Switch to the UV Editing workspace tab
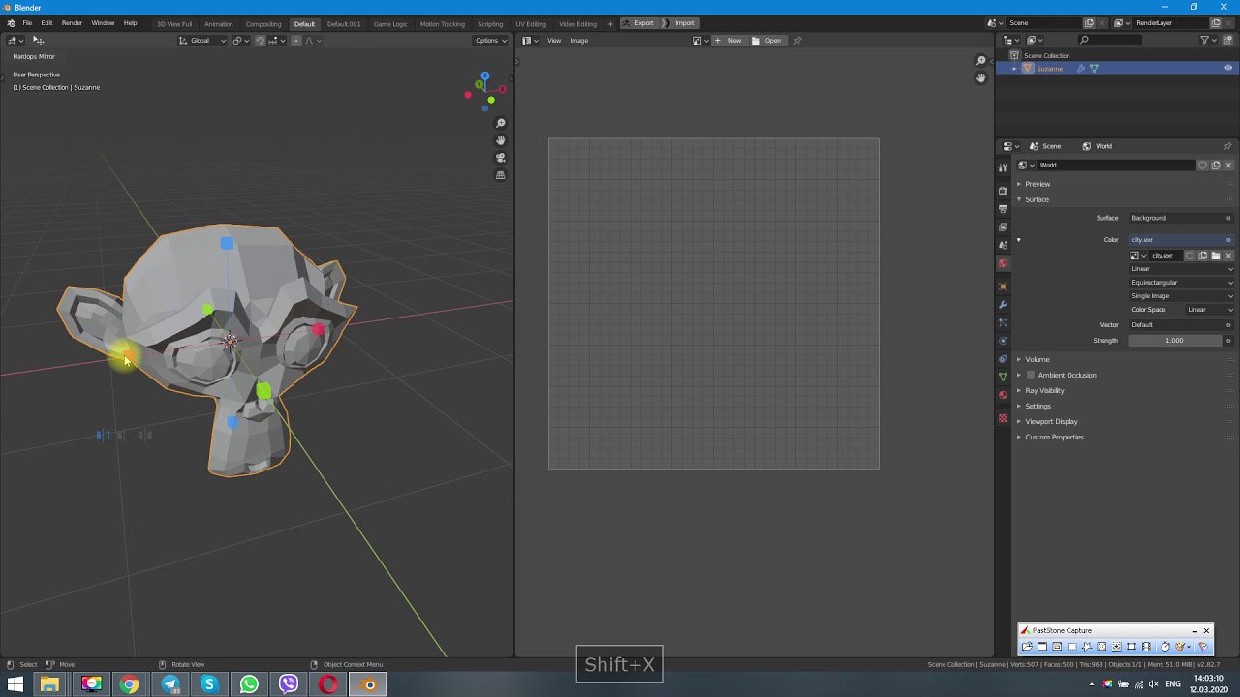The image size is (1240, 697). click(531, 23)
